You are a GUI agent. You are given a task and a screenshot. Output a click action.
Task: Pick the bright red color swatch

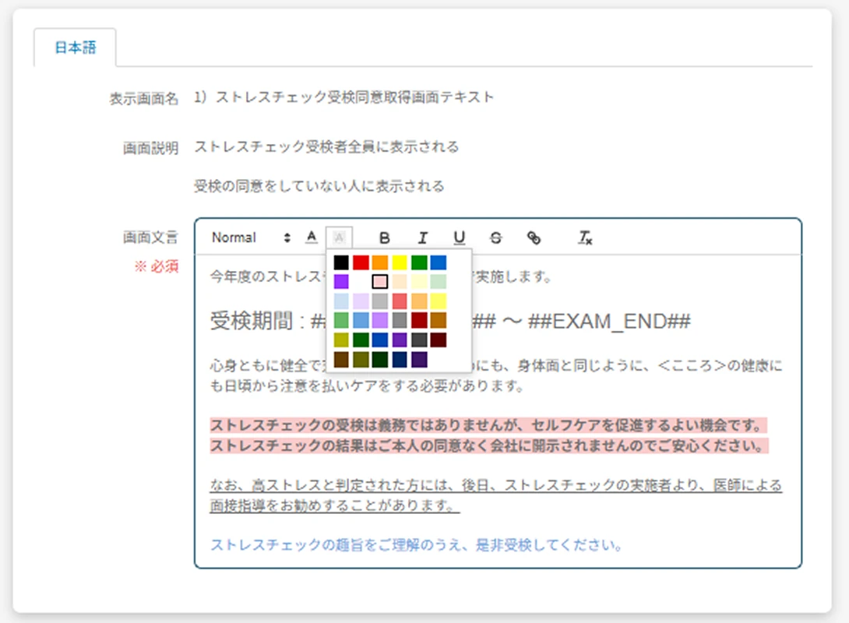coord(361,262)
